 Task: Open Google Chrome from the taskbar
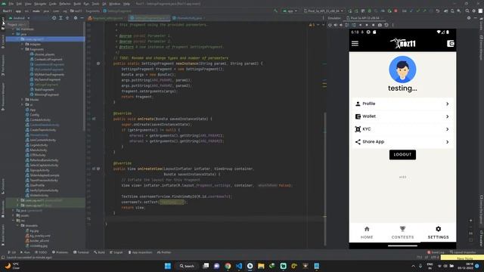click(x=228, y=266)
